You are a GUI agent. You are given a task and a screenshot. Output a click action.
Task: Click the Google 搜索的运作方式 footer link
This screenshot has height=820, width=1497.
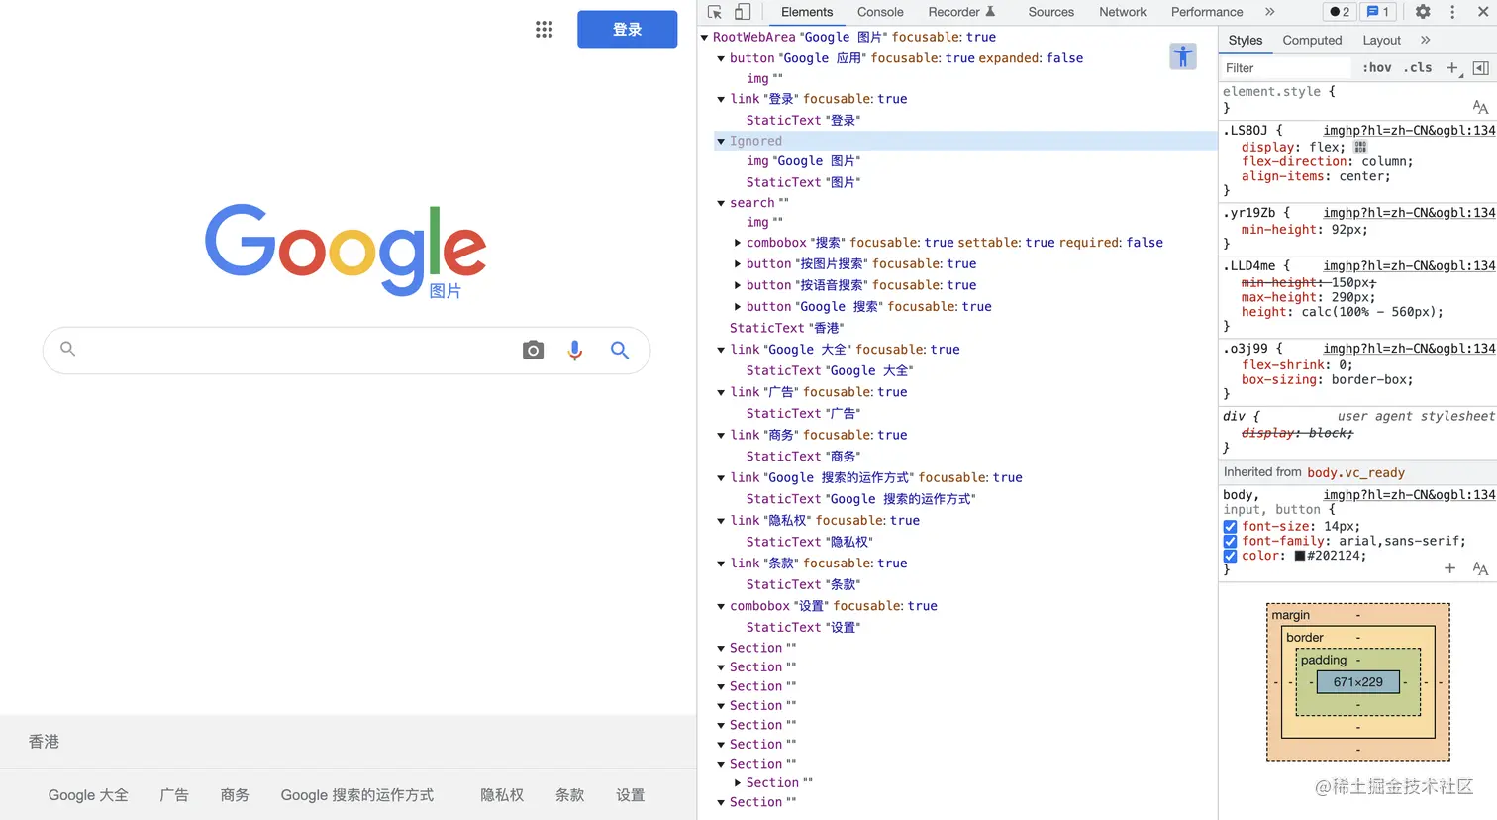click(357, 795)
